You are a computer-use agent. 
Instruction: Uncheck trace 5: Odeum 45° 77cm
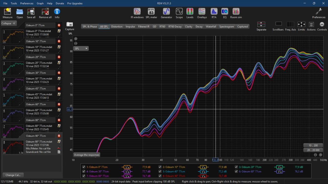click(x=160, y=171)
